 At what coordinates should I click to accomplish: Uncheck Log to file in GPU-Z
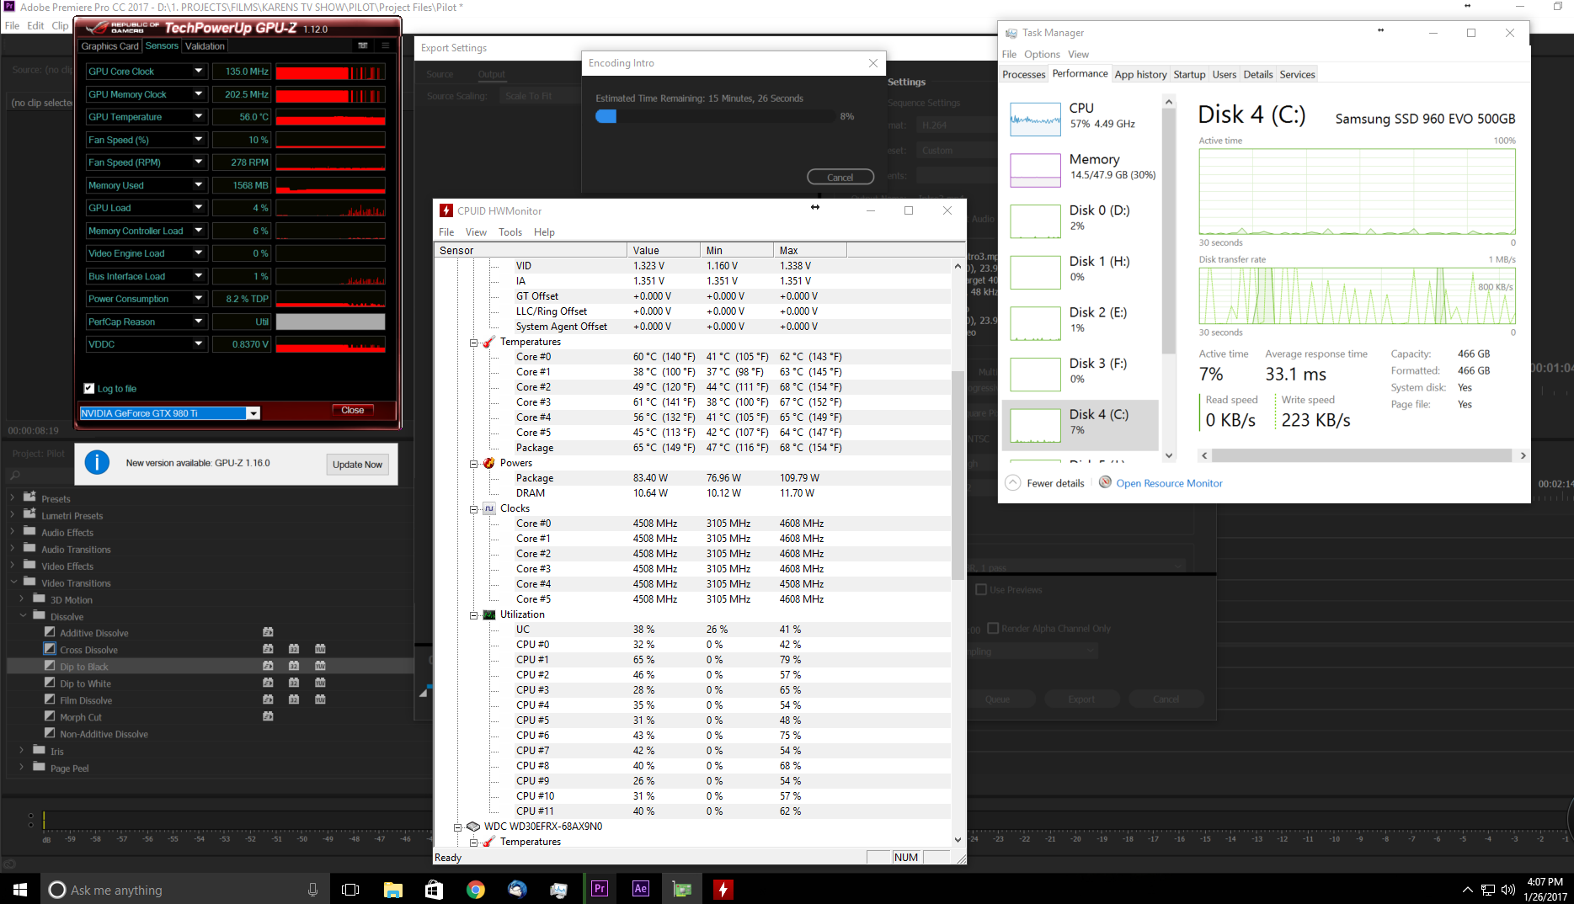[x=89, y=388]
